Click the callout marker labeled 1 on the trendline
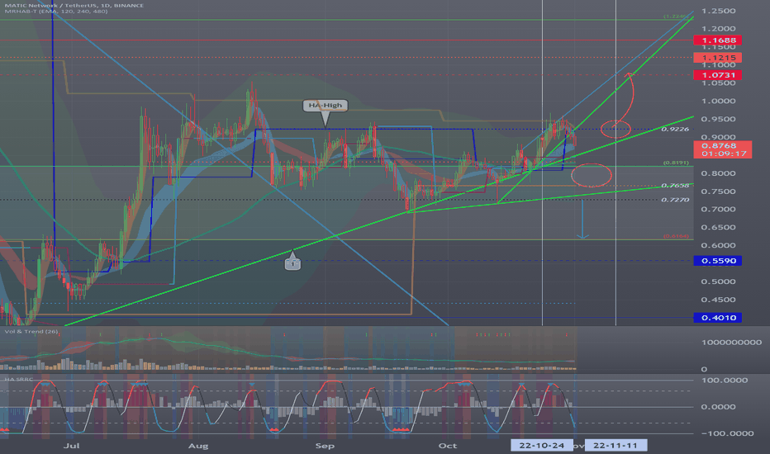This screenshot has height=454, width=770. 292,263
